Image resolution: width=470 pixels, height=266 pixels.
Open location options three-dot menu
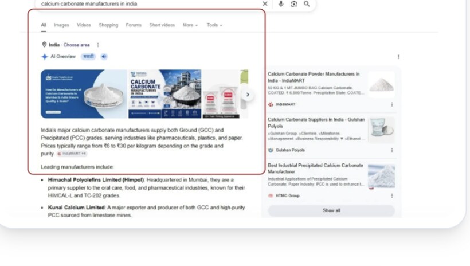click(97, 45)
